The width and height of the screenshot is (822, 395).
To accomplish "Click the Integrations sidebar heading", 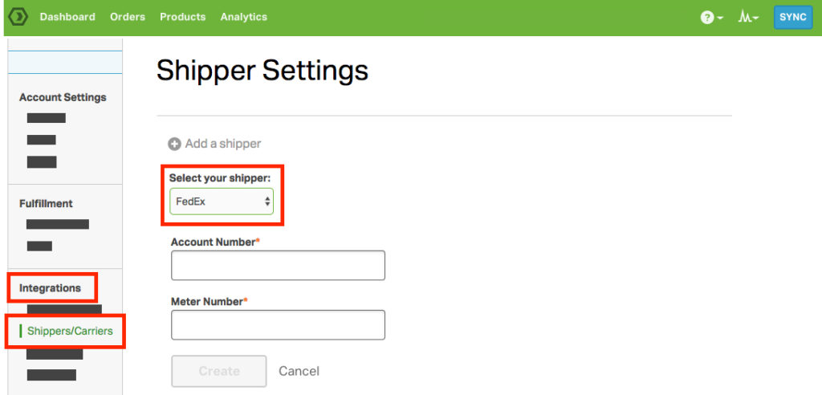I will 51,288.
